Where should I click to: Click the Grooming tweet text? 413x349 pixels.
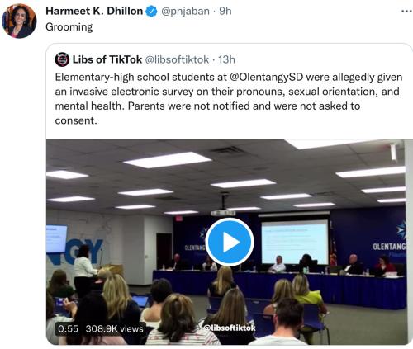tap(69, 27)
